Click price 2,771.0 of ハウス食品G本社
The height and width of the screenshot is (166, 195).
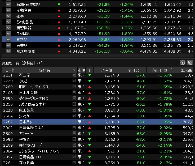click(x=112, y=104)
